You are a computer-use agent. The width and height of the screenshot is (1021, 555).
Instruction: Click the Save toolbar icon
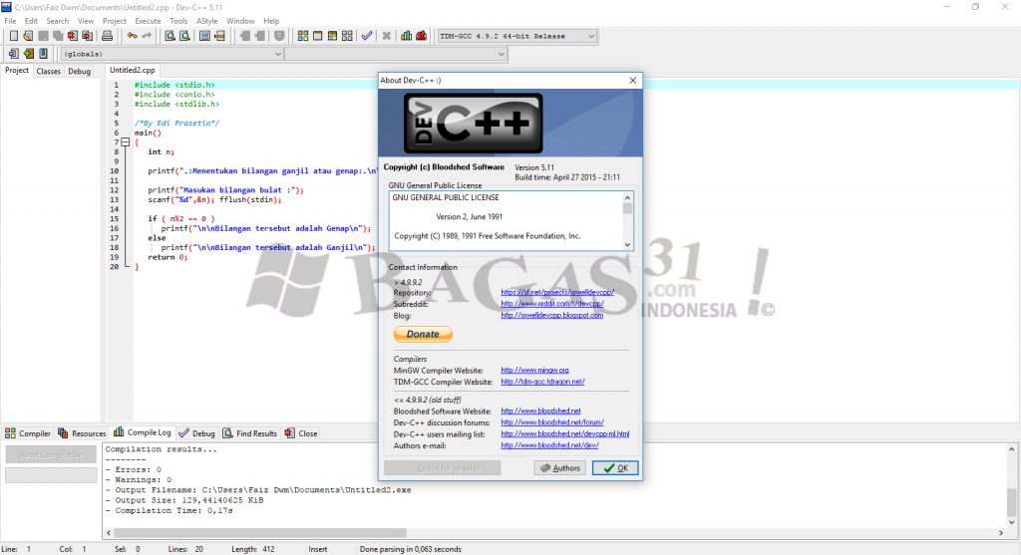[43, 36]
